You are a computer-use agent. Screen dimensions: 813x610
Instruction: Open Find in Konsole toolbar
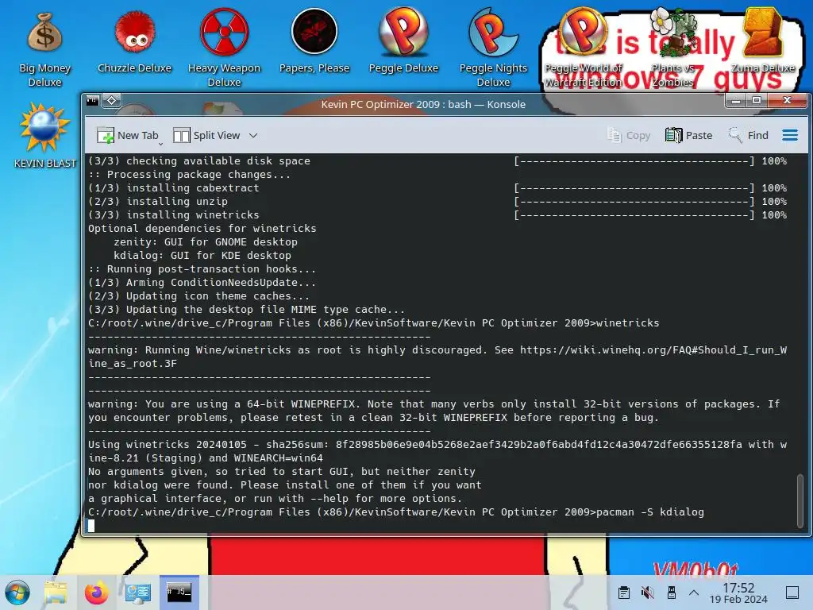pos(748,135)
